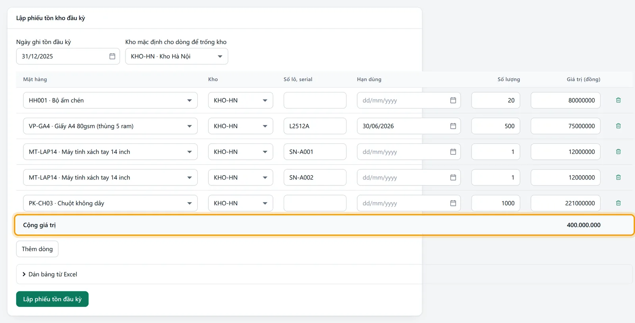The height and width of the screenshot is (323, 635).
Task: Open warehouse dropdown in the SN-A001 row
Action: pos(241,152)
